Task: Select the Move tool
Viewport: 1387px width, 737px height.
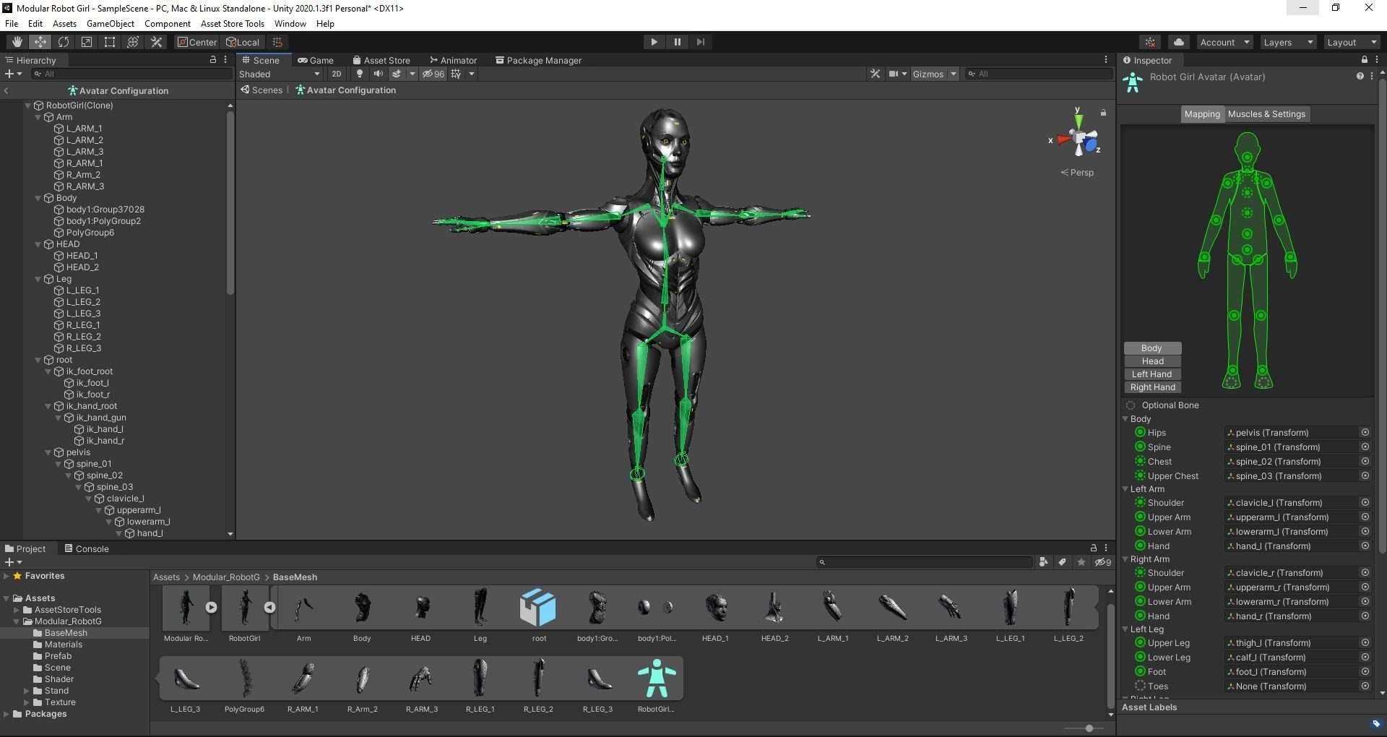Action: coord(40,42)
